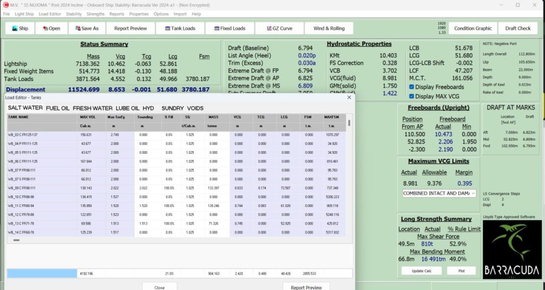Click Close button in Load Editor
The width and height of the screenshot is (545, 290).
pyautogui.click(x=160, y=287)
